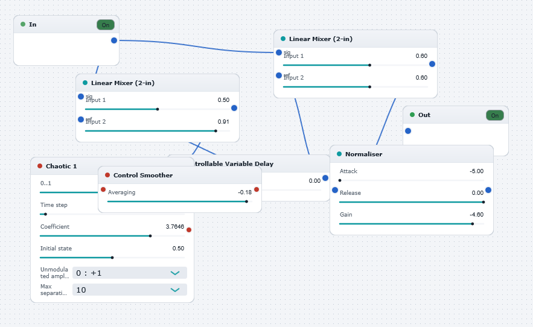Adjust the Time step slider in Chaotic 1
This screenshot has width=533, height=327.
112,214
